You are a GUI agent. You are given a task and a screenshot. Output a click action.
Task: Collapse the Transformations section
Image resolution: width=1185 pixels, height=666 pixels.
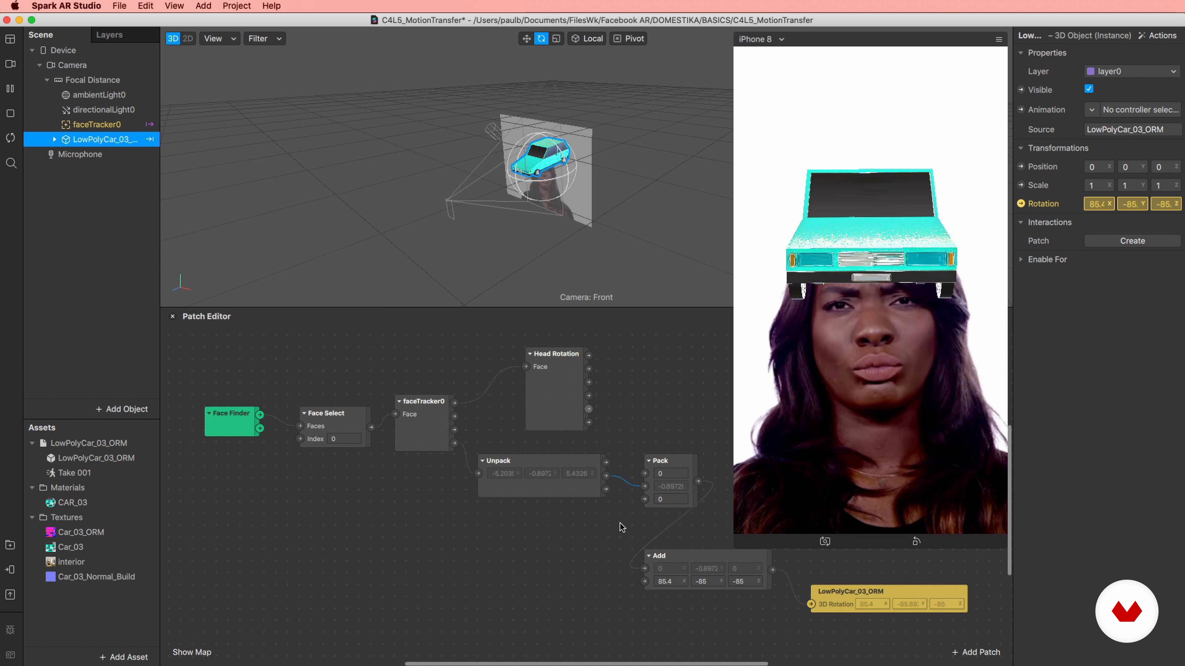pos(1021,148)
